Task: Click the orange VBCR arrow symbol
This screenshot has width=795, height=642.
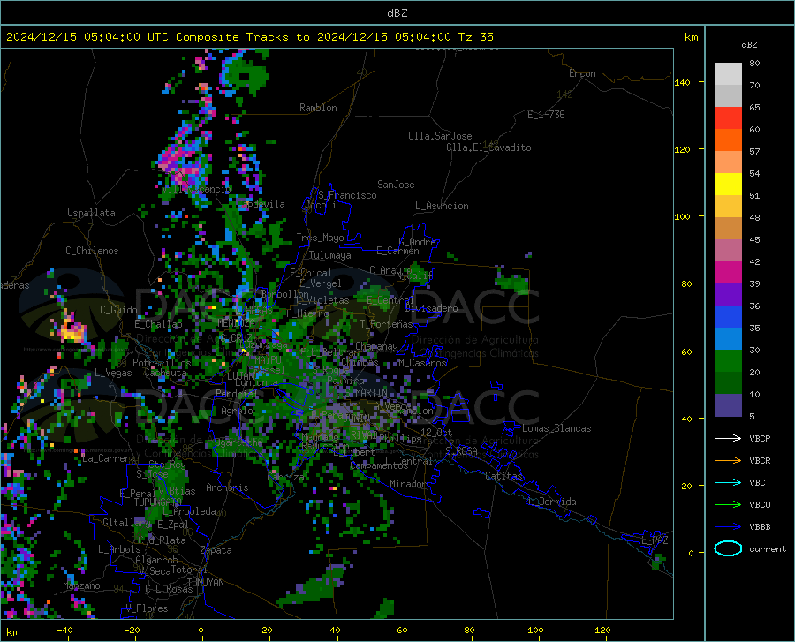Action: pyautogui.click(x=728, y=461)
